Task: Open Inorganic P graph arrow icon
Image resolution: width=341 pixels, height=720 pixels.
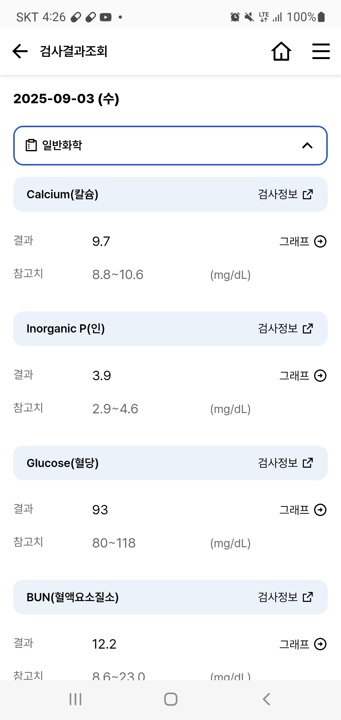Action: [x=320, y=376]
